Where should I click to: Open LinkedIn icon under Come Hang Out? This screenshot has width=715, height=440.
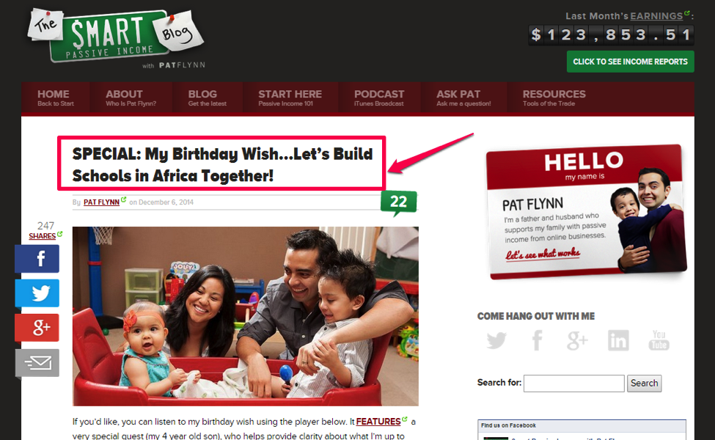(618, 340)
